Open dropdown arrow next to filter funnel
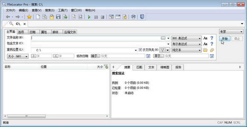 click(168, 50)
